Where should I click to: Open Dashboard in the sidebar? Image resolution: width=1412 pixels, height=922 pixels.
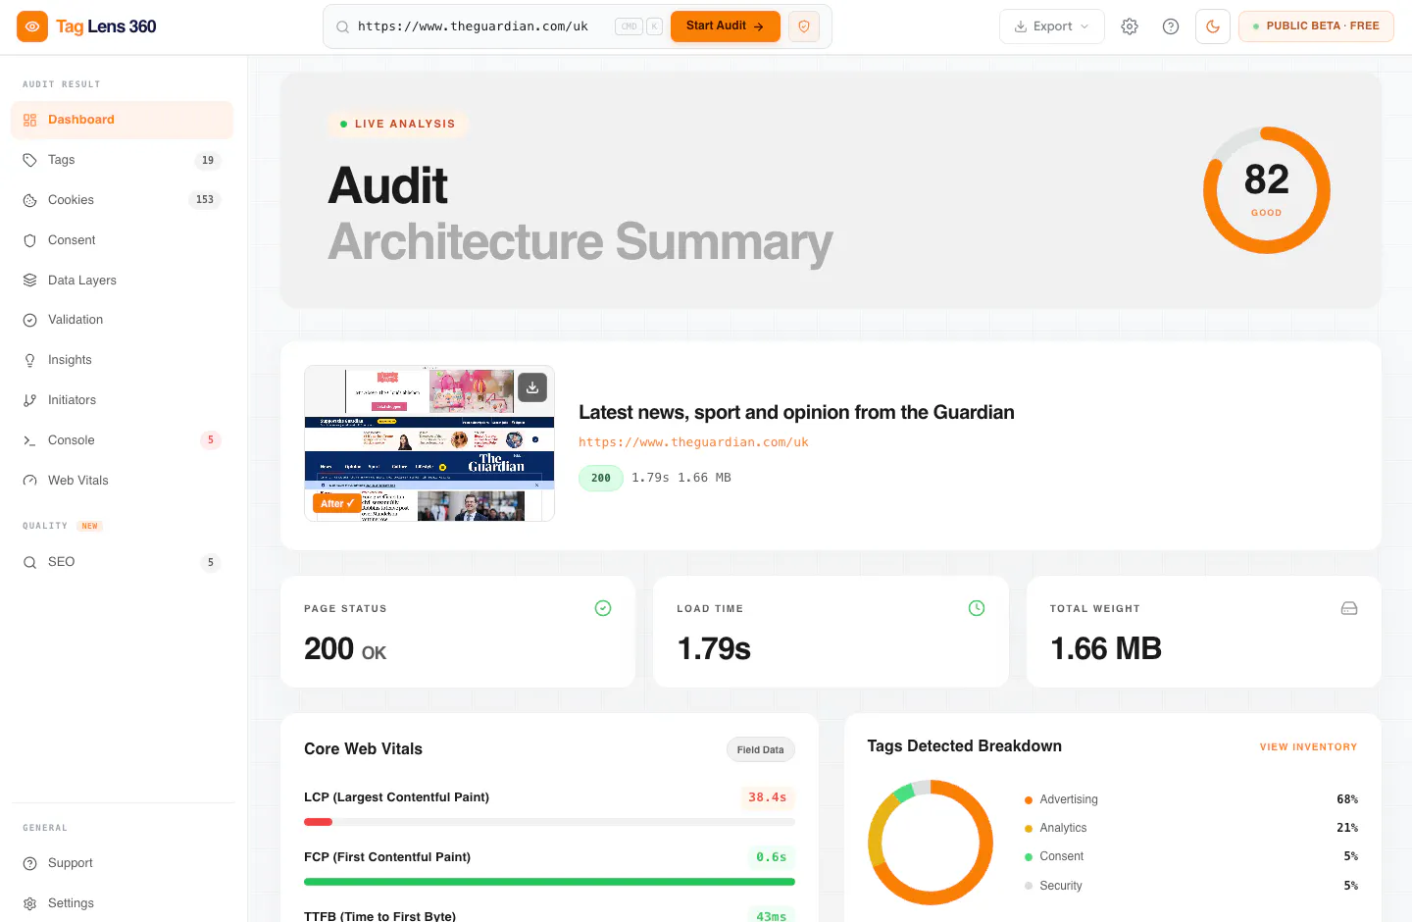123,120
